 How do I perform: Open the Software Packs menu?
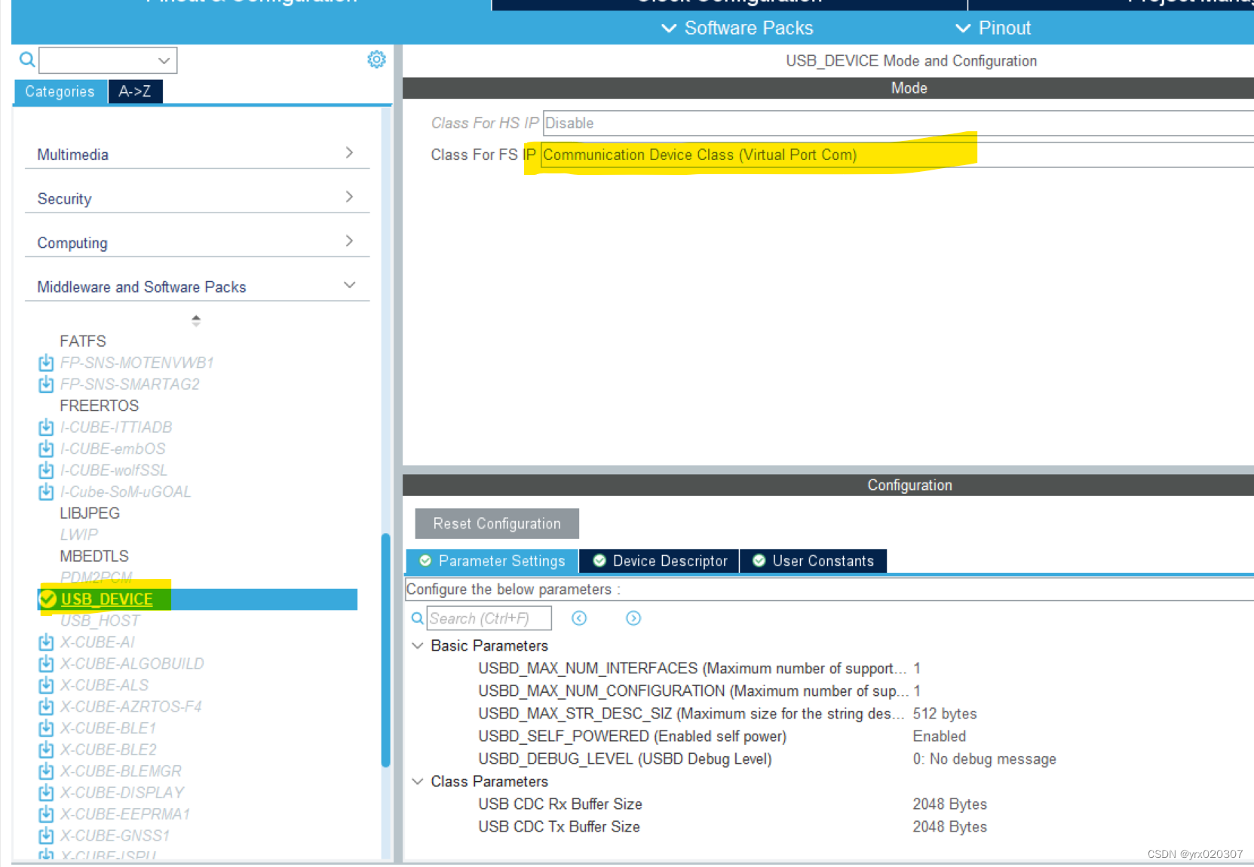pos(737,28)
